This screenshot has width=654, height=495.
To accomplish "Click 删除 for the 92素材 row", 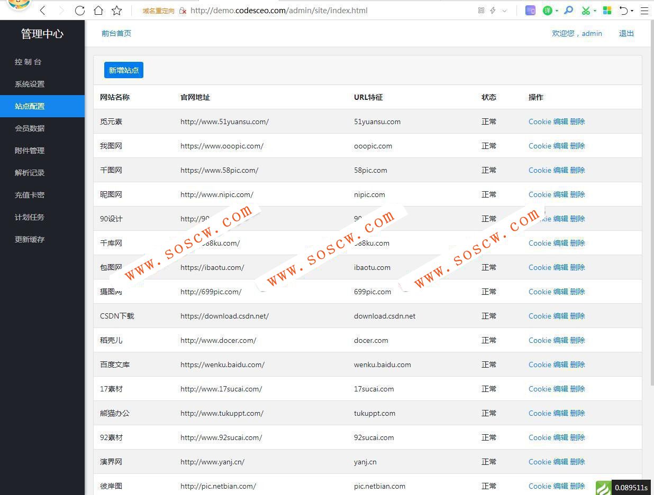I will click(577, 437).
